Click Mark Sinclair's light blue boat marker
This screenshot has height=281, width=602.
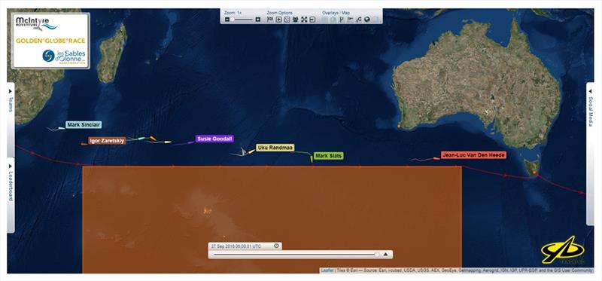point(62,127)
